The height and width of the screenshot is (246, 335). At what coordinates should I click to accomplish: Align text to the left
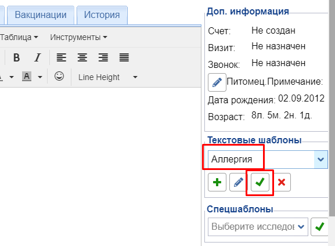coord(62,57)
